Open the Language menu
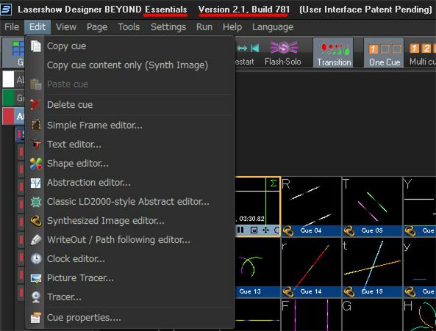 pyautogui.click(x=273, y=27)
